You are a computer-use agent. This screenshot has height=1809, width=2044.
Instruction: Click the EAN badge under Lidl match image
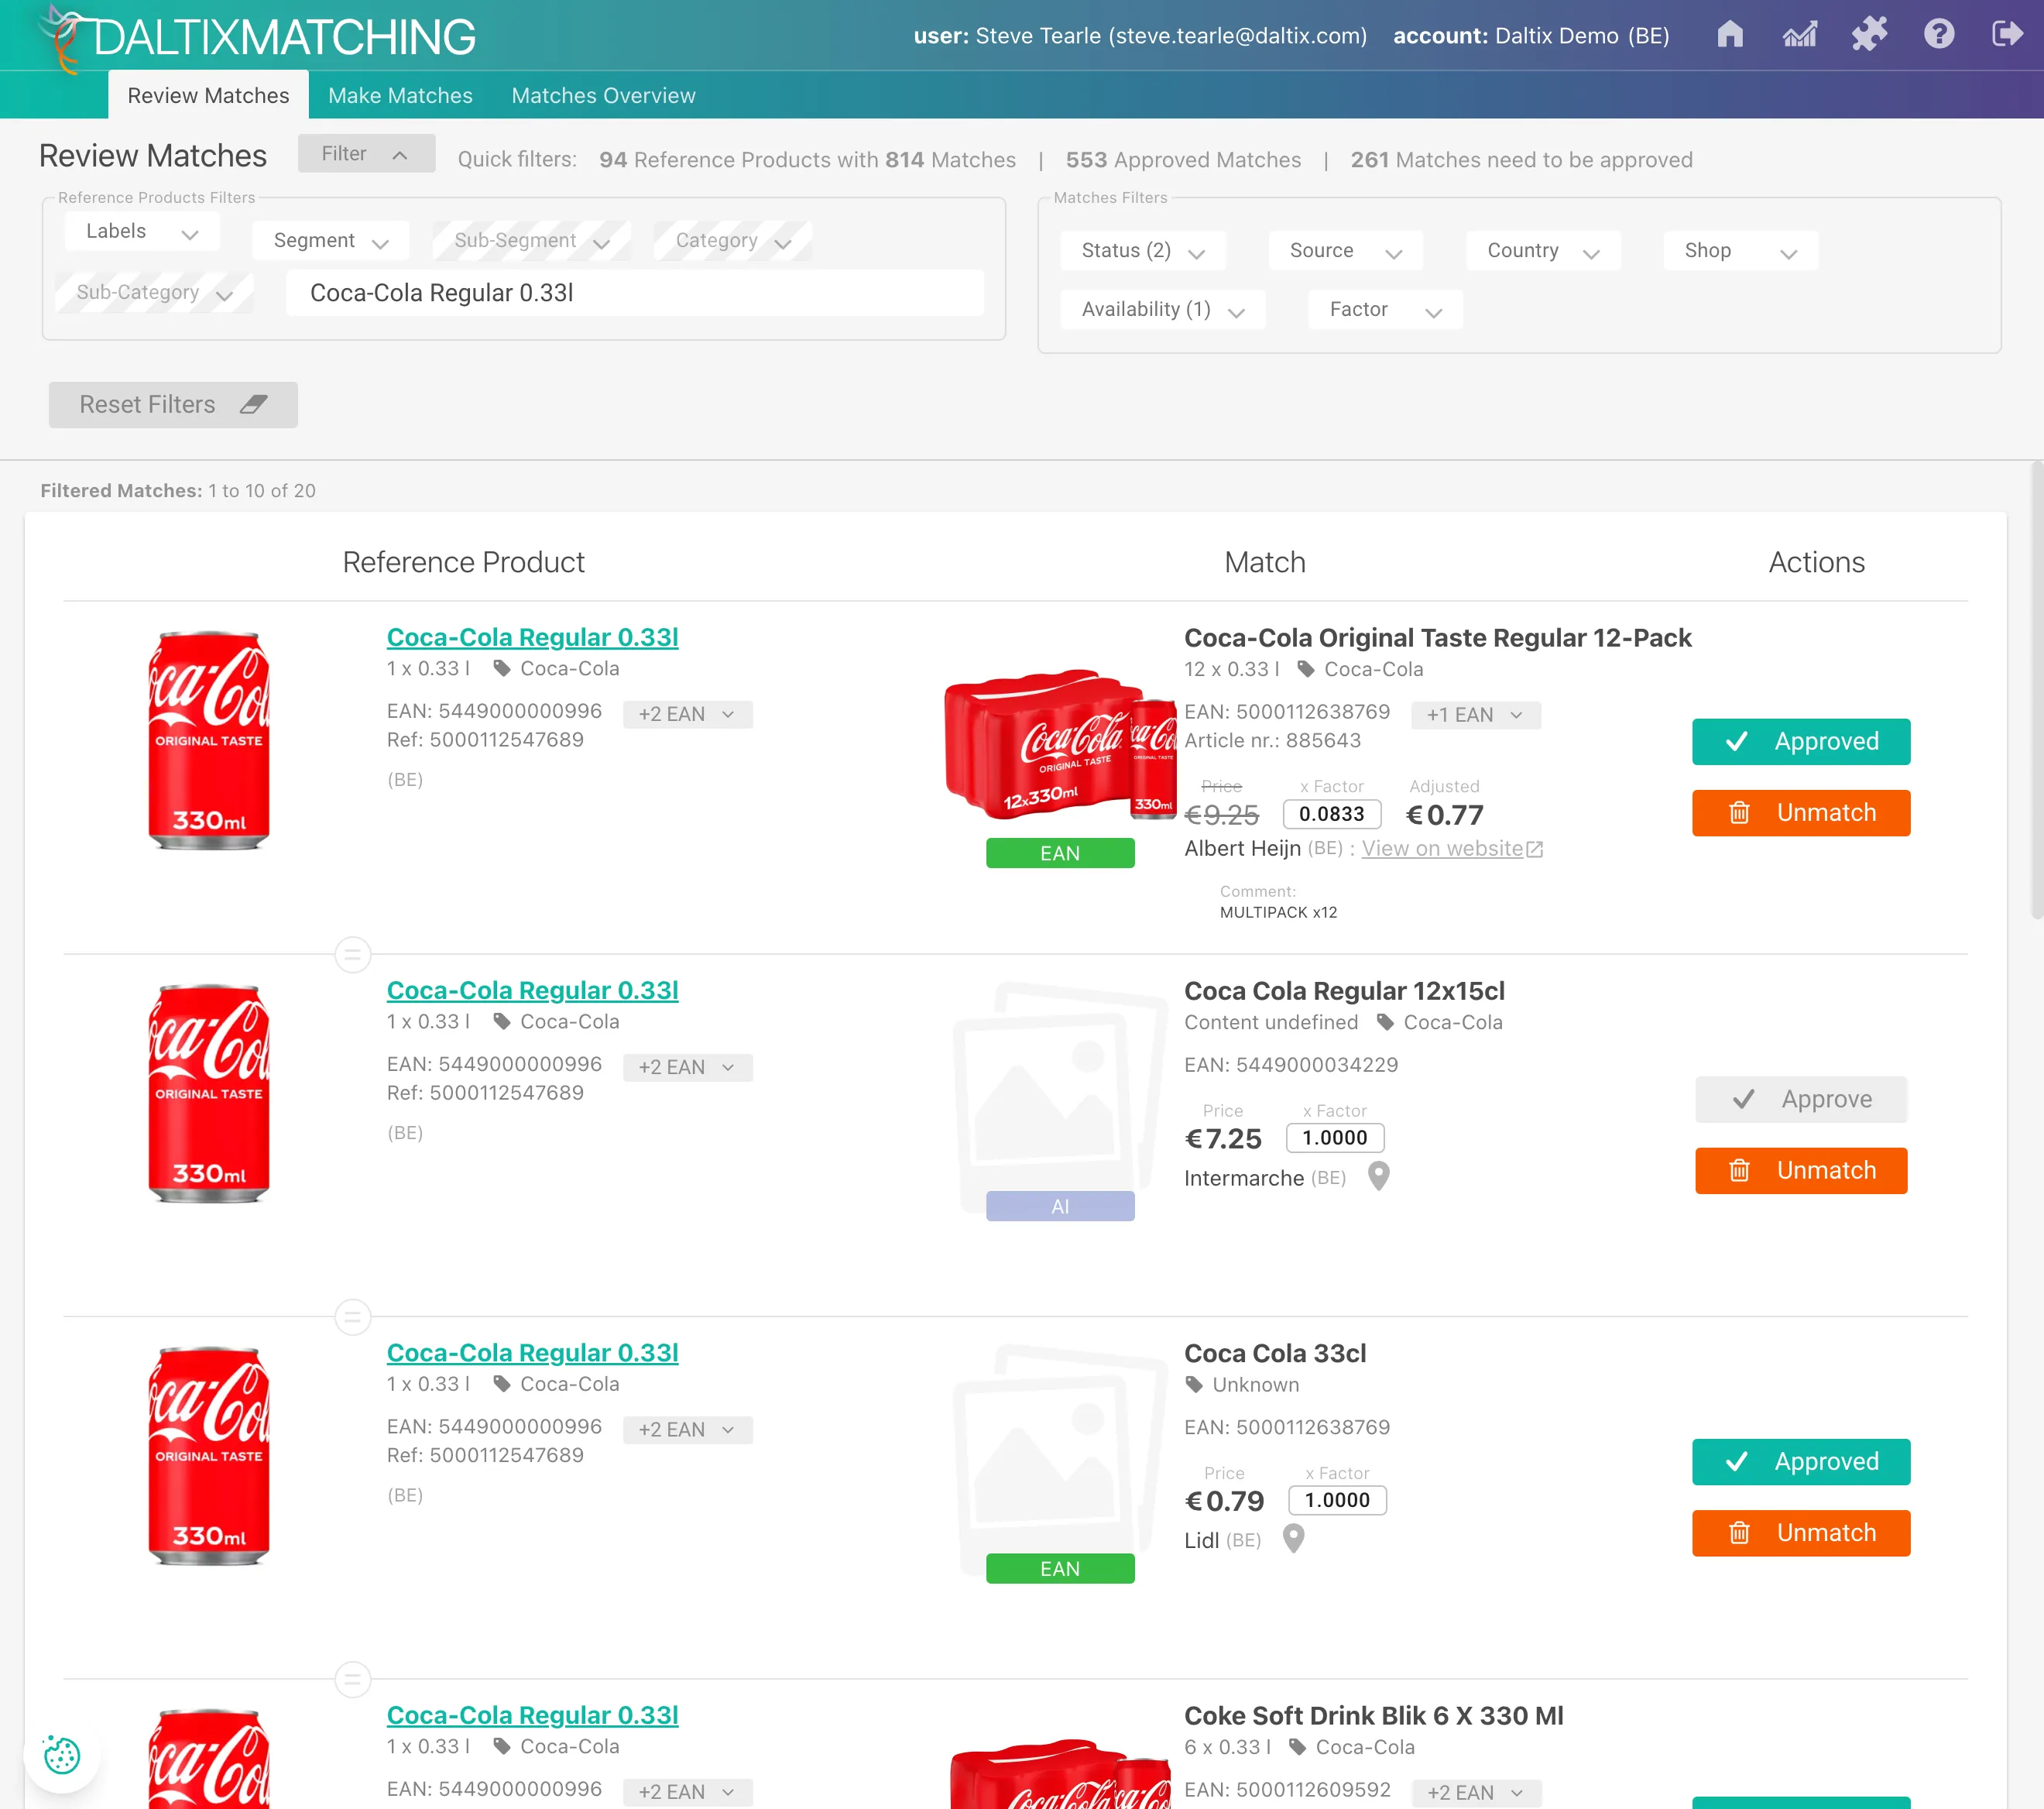(1060, 1568)
